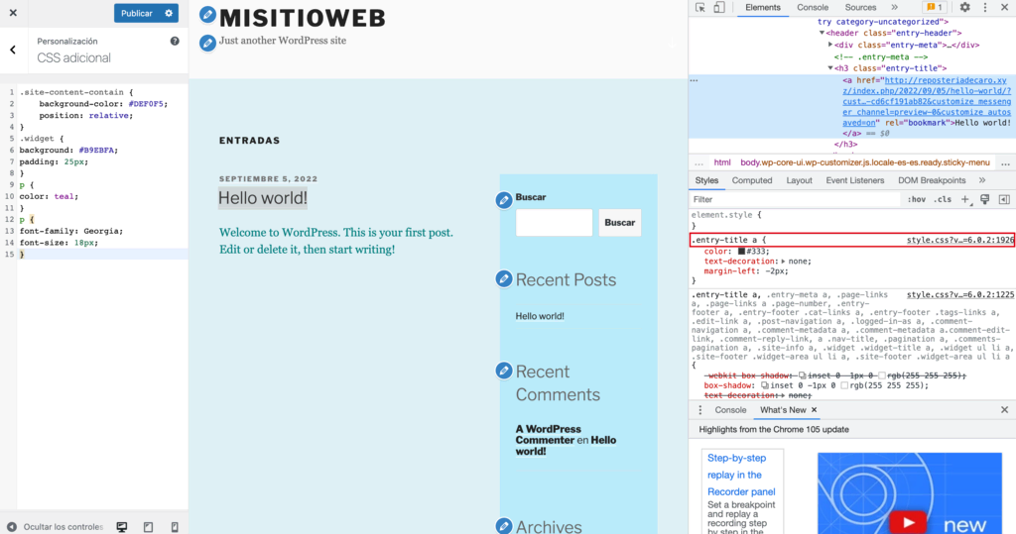Switch preview to the mobile device icon
1016x534 pixels.
coord(175,527)
